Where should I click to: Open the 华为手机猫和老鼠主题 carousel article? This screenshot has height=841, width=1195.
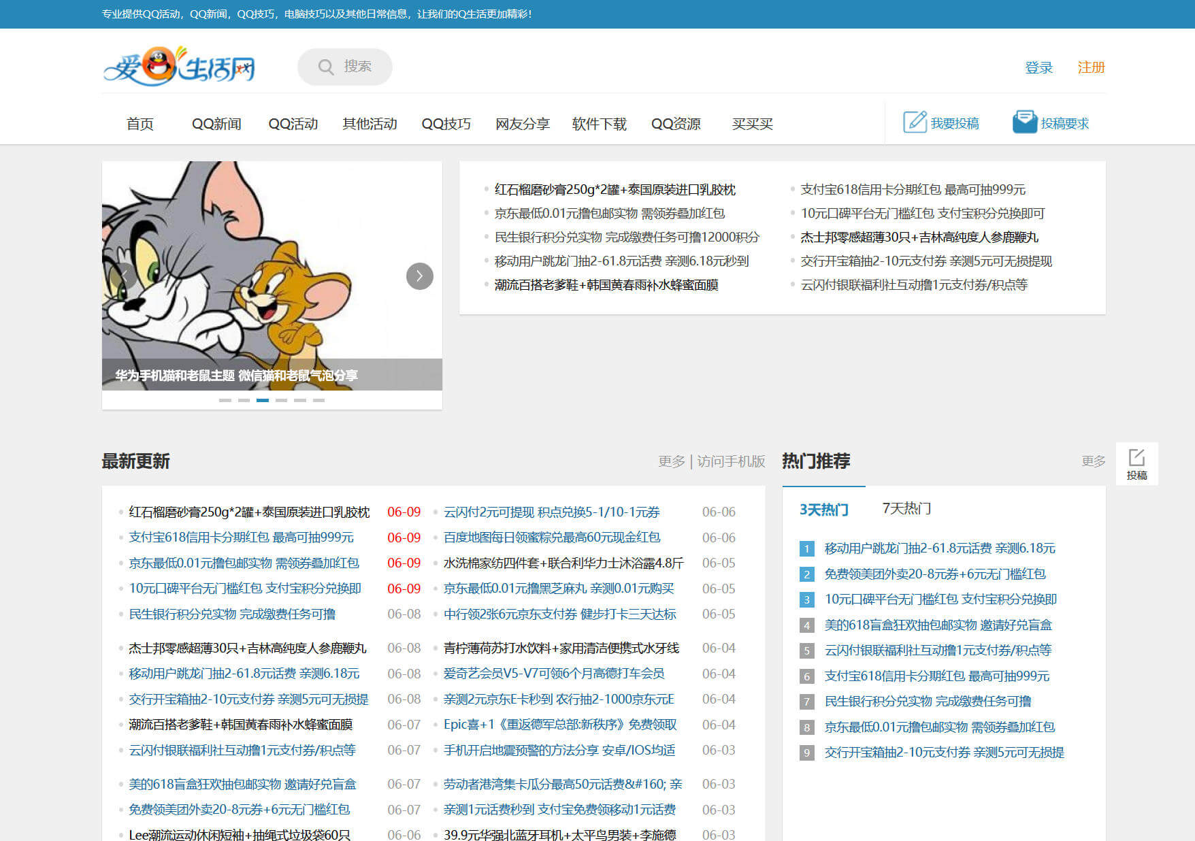[x=239, y=375]
